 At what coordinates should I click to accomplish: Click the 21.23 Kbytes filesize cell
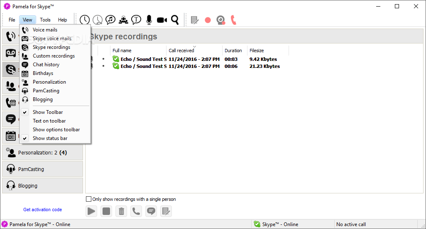click(264, 66)
